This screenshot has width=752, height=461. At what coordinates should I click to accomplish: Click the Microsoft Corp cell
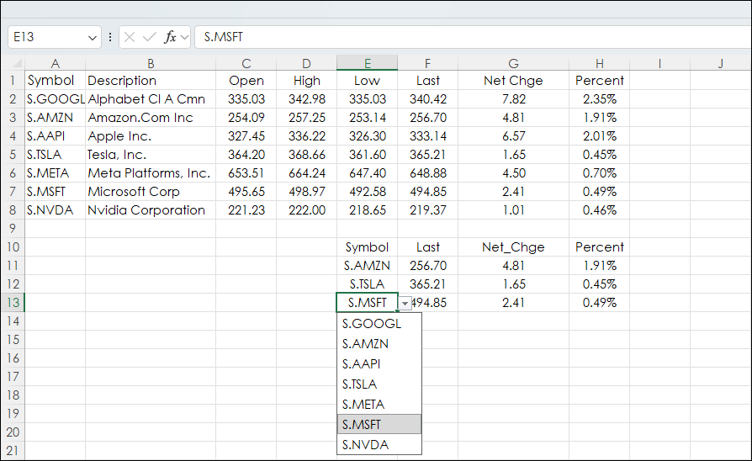(x=151, y=192)
